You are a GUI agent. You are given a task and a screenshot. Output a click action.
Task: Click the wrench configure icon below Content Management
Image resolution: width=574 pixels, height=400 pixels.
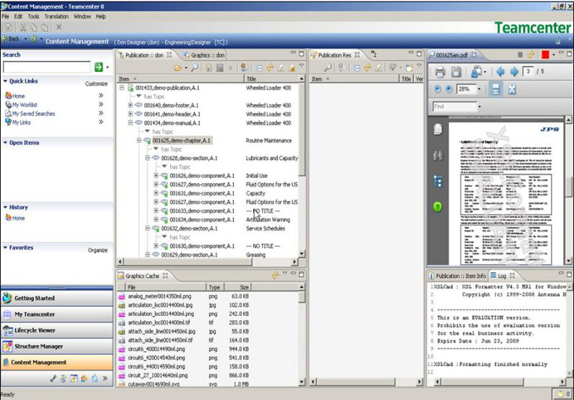tap(53, 378)
